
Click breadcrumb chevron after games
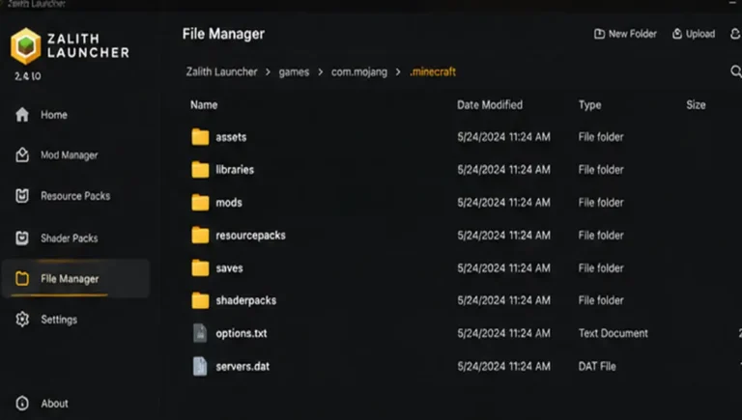[321, 71]
